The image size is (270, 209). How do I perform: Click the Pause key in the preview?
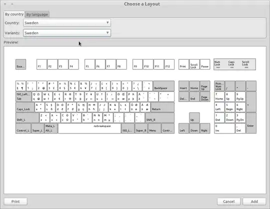click(x=205, y=64)
